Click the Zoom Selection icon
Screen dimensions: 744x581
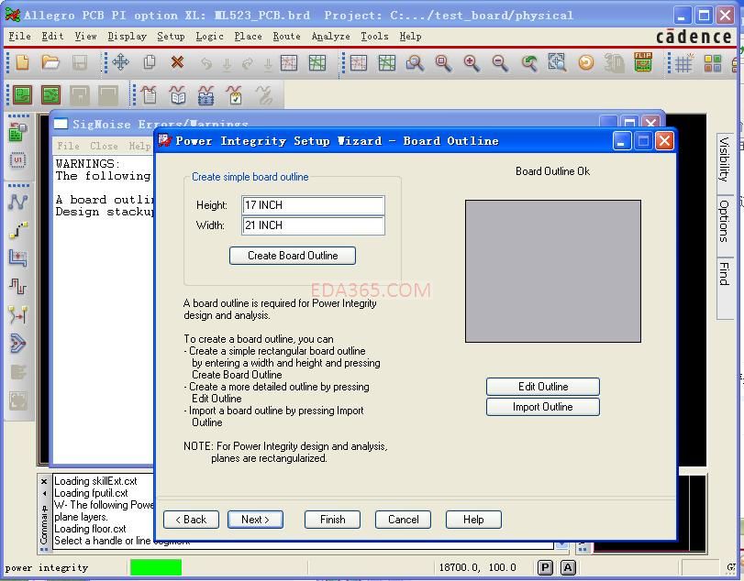click(558, 63)
